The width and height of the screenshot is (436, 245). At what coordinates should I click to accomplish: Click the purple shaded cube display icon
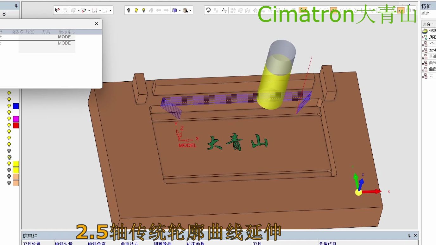(174, 10)
